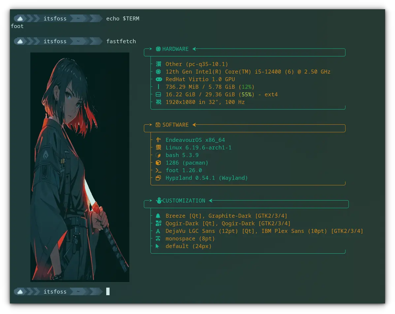Click the gamepad icon beside RedHat Virtio GPU
Viewport: 395px width, 314px height.
159,79
